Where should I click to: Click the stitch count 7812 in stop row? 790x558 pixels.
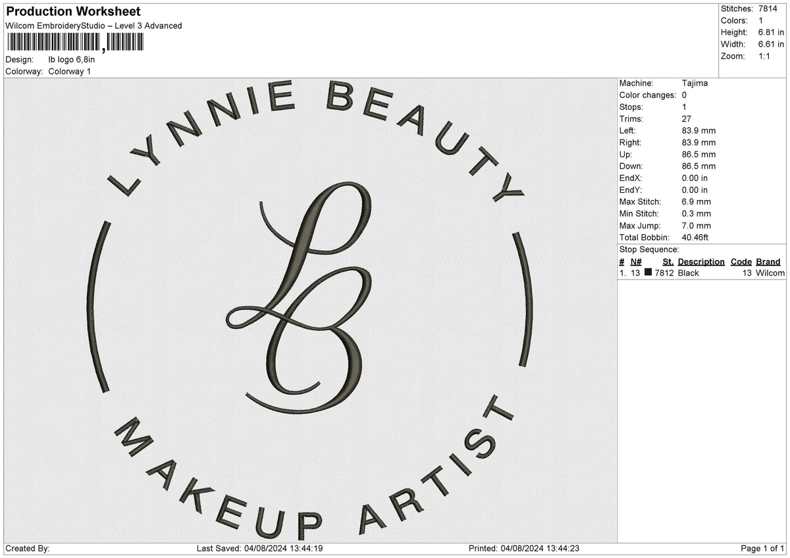tap(664, 273)
